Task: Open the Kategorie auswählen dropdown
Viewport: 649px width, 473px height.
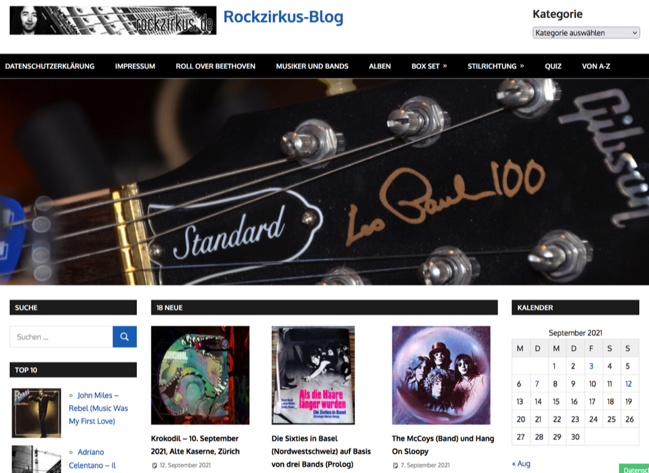Action: click(586, 33)
